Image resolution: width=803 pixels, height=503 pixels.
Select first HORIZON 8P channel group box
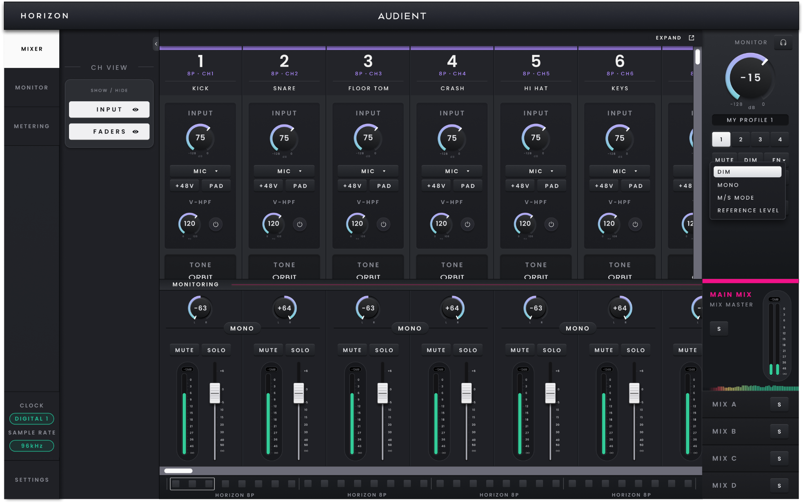(192, 484)
